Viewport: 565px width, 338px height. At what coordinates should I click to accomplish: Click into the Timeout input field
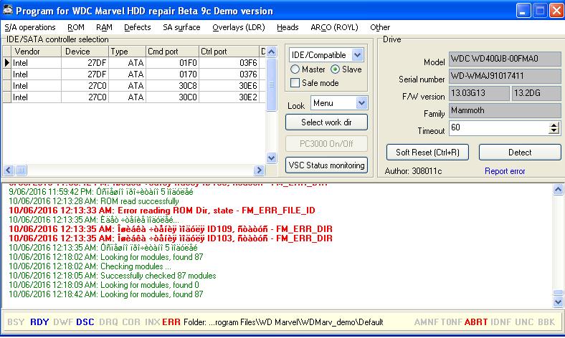(499, 127)
